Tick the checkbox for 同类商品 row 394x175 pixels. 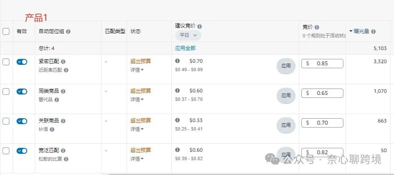point(6,92)
